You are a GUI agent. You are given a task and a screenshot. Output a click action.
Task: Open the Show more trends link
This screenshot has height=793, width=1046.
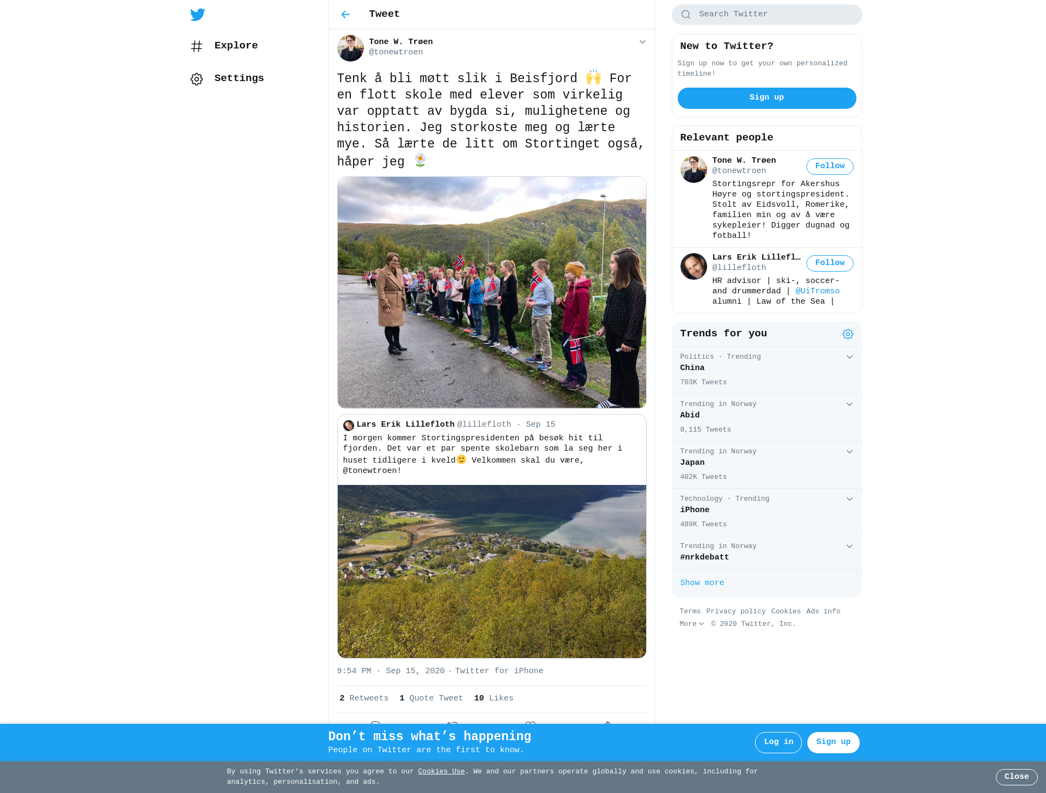pos(702,583)
